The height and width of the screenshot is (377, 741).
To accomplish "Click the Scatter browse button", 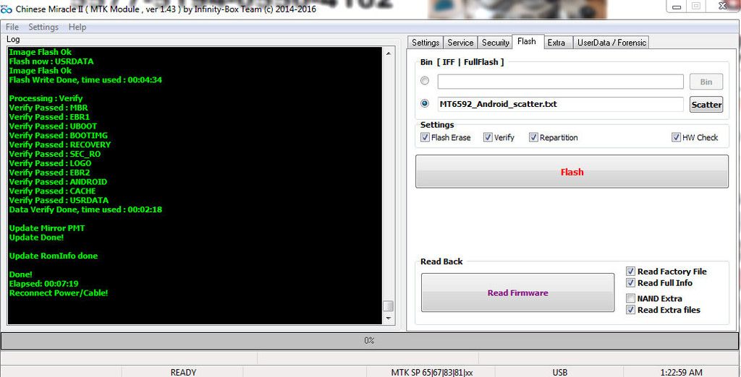I will coord(706,105).
